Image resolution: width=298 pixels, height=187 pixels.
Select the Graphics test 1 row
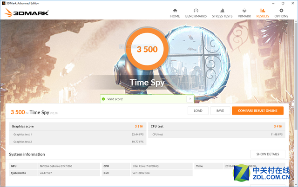(x=77, y=134)
